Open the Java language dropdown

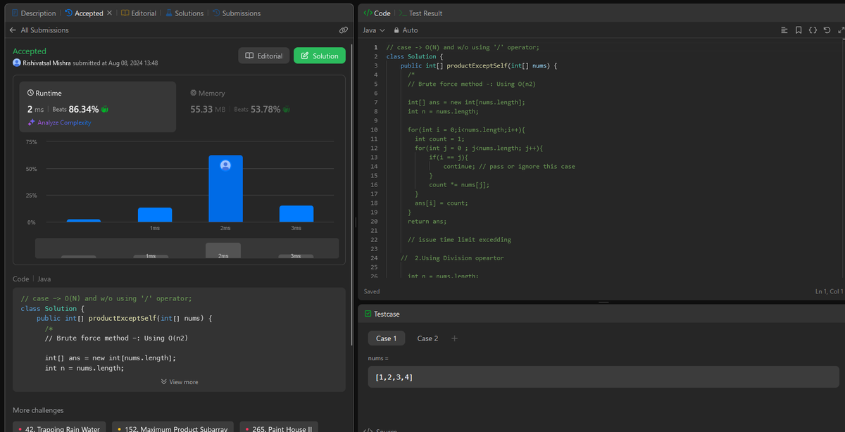374,30
